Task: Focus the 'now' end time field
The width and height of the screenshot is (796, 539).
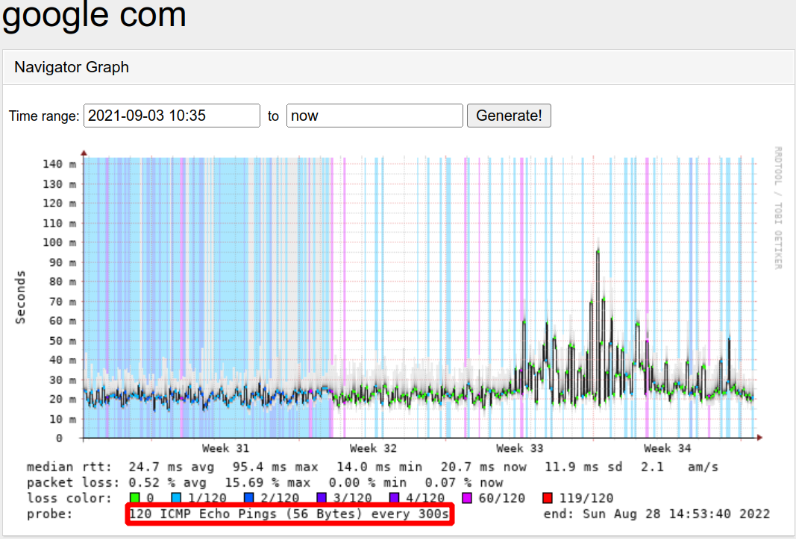Action: point(375,116)
